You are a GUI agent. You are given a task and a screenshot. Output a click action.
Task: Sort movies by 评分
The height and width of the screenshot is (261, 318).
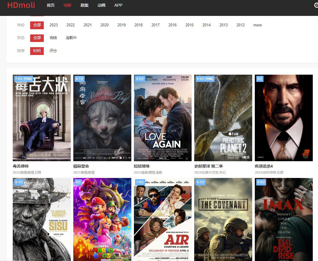pyautogui.click(x=53, y=51)
